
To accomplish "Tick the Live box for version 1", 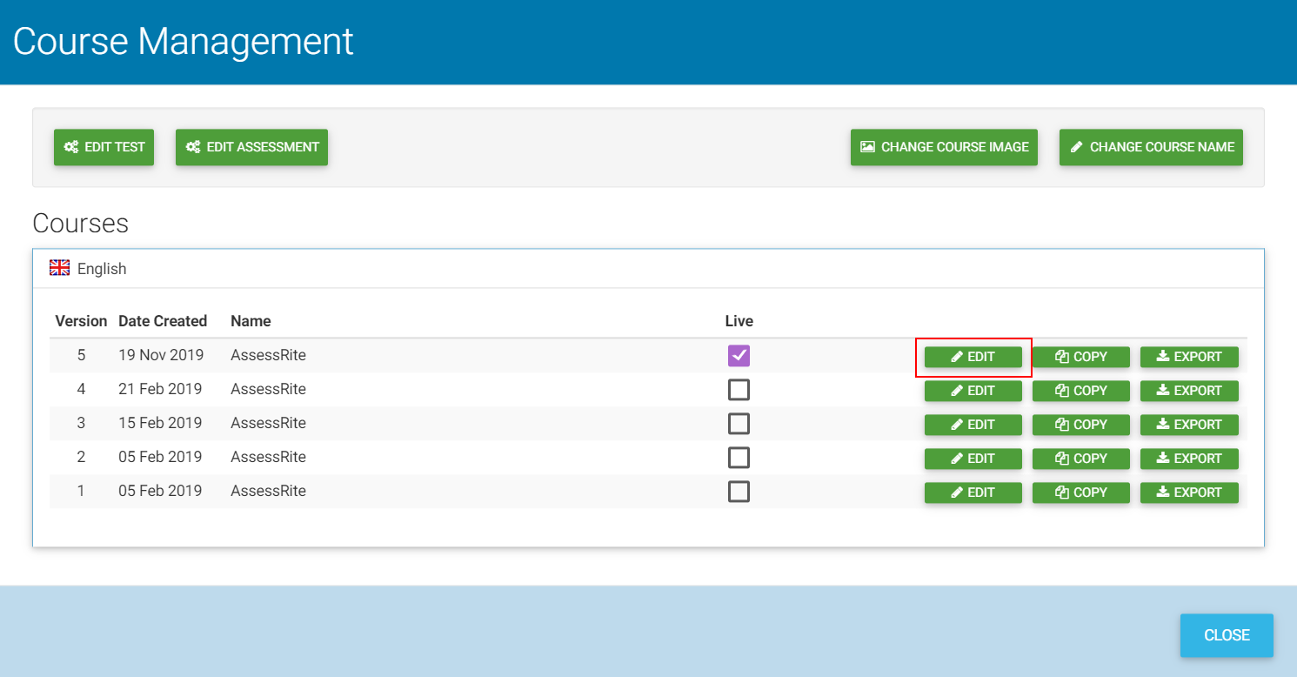I will (x=739, y=492).
